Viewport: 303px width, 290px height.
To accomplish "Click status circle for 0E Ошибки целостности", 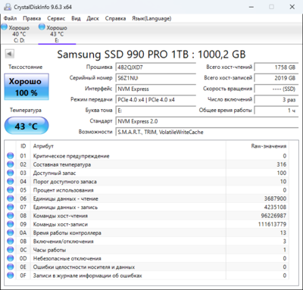I will (11, 267).
